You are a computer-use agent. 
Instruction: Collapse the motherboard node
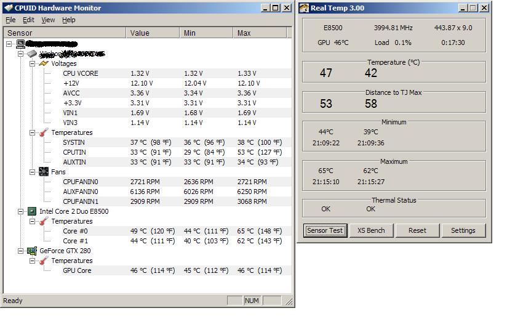[x=20, y=54]
